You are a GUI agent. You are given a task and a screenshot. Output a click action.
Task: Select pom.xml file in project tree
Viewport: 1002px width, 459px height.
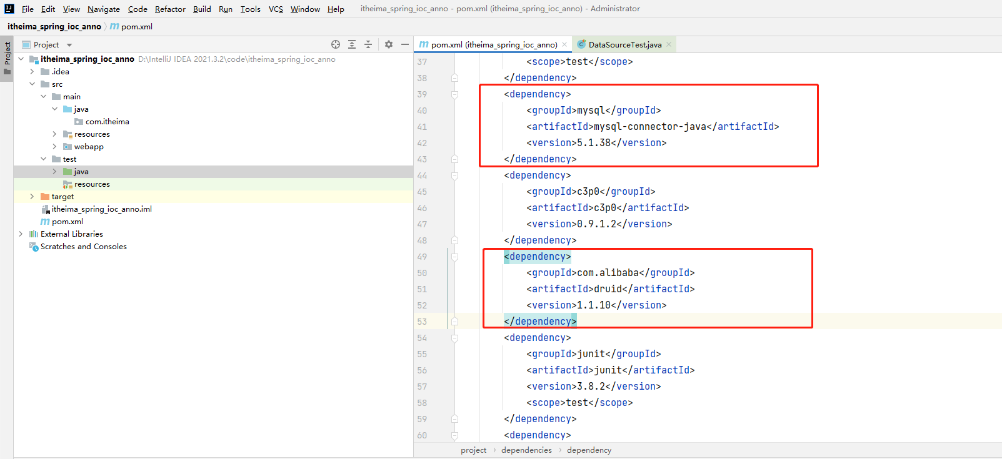68,222
